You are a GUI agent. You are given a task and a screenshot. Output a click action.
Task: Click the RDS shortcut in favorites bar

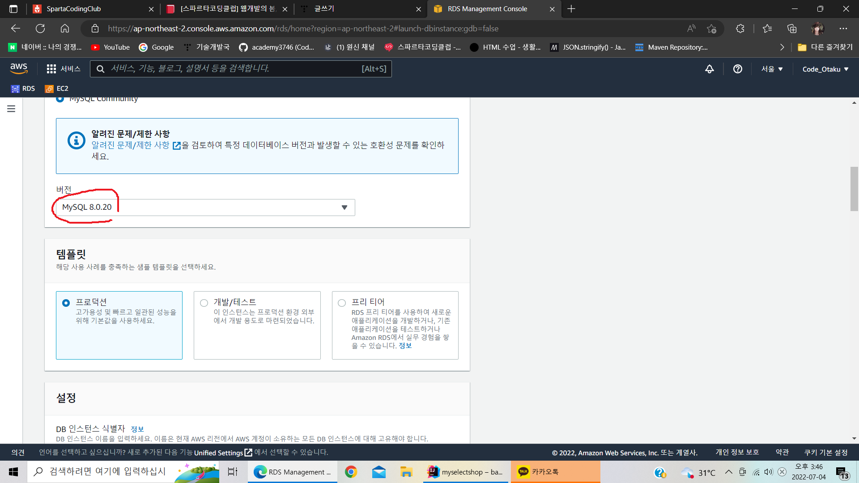tap(23, 89)
